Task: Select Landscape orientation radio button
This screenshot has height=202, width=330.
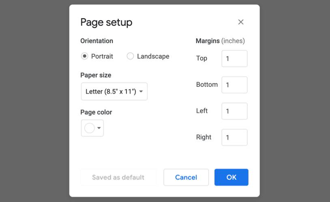Action: [130, 56]
